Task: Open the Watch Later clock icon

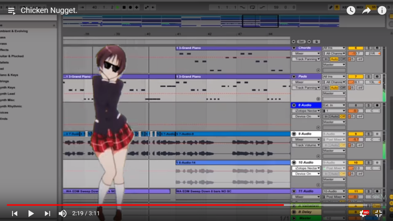Action: (x=351, y=11)
